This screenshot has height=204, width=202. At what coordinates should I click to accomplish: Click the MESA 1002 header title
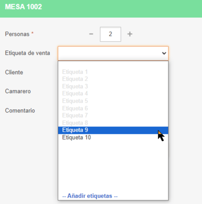(x=23, y=7)
